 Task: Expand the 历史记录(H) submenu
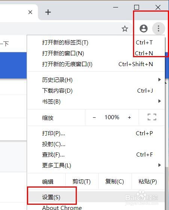(96, 80)
